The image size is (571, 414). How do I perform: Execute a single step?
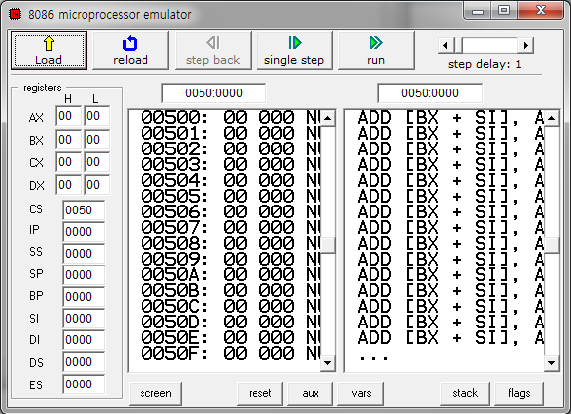(x=294, y=50)
